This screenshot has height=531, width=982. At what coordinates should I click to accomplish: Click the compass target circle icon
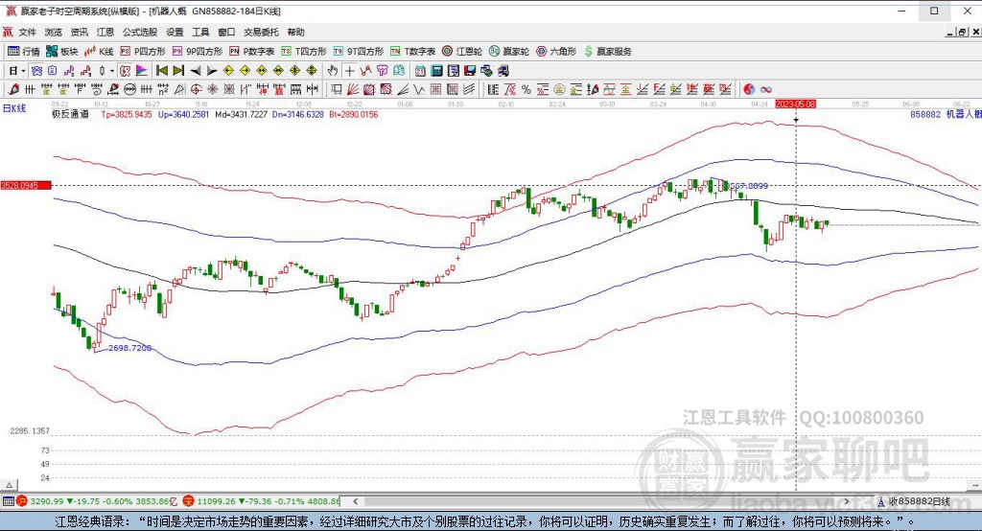196,89
